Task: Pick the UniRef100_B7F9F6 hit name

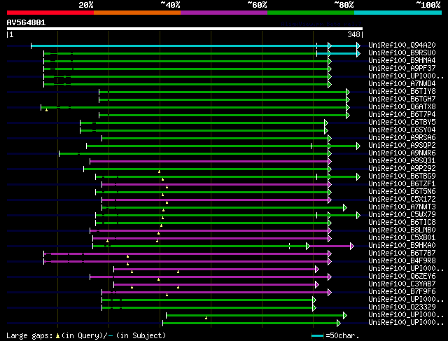Action: coord(402,292)
